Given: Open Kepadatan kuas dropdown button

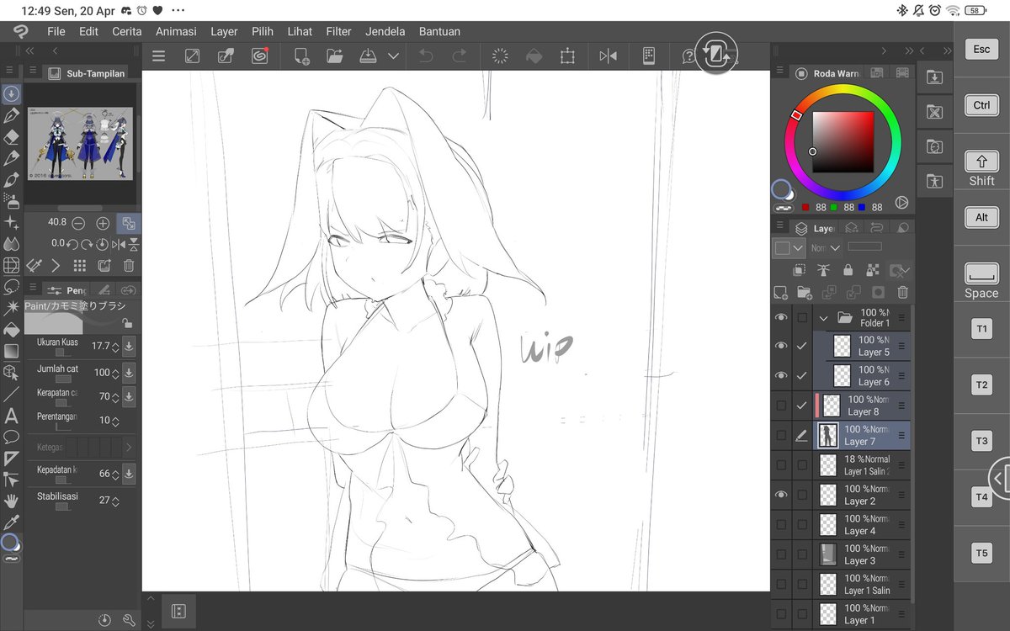Looking at the screenshot, I should 129,474.
